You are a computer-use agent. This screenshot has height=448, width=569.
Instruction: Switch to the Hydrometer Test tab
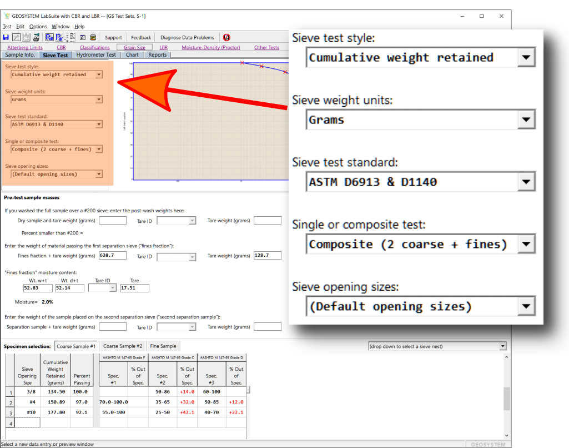point(96,55)
